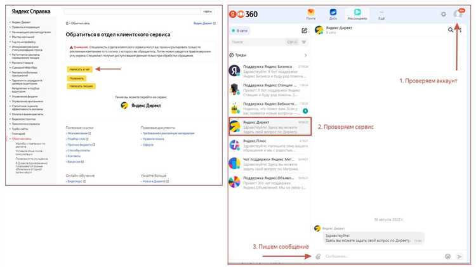Open Почта from the Yandex 360 bar
This screenshot has height=267, width=476.
(x=310, y=14)
